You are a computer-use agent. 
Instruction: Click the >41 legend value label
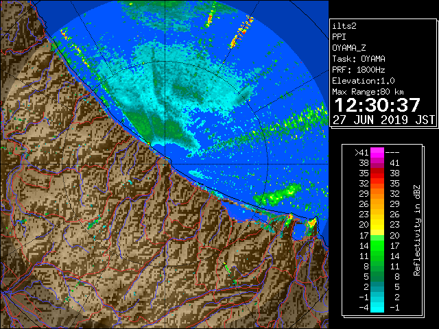[361, 153]
